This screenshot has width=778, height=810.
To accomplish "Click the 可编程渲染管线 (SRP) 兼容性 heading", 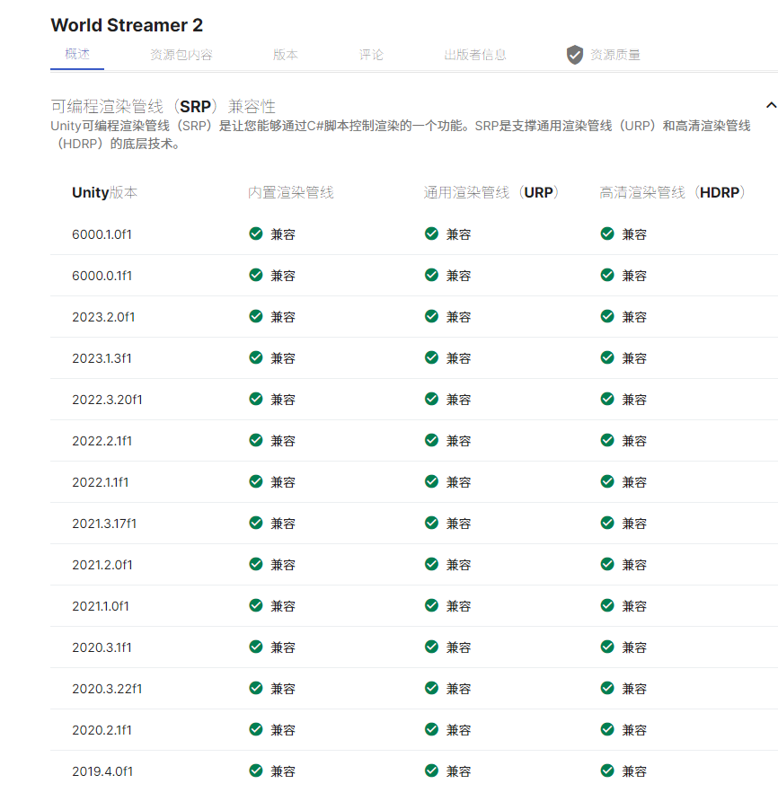I will 163,107.
